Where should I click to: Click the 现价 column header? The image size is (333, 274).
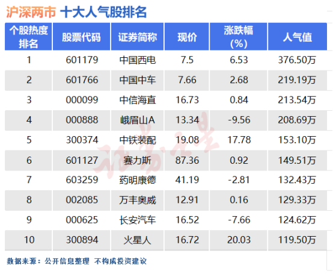(x=187, y=37)
